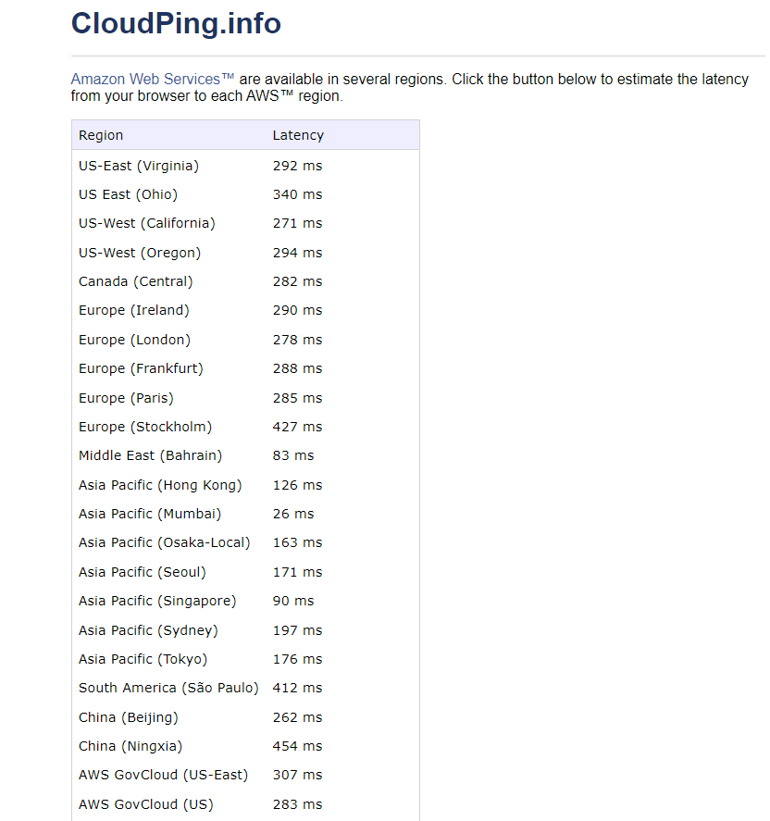
Task: Select the Asia Pacific (Tokyo) region cell
Action: (143, 659)
